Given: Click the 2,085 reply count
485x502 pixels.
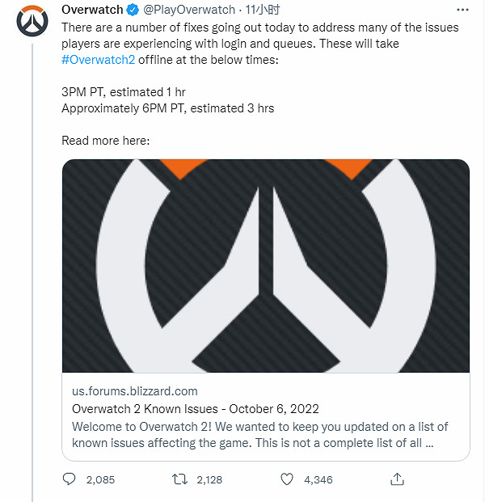Looking at the screenshot, I should pos(100,480).
